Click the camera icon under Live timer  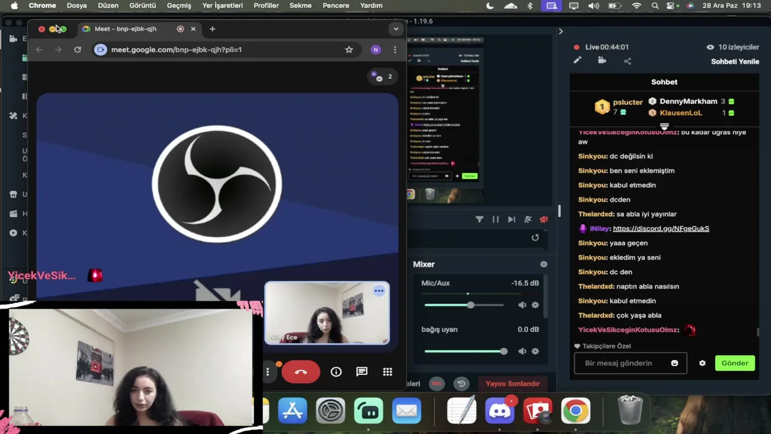[602, 60]
